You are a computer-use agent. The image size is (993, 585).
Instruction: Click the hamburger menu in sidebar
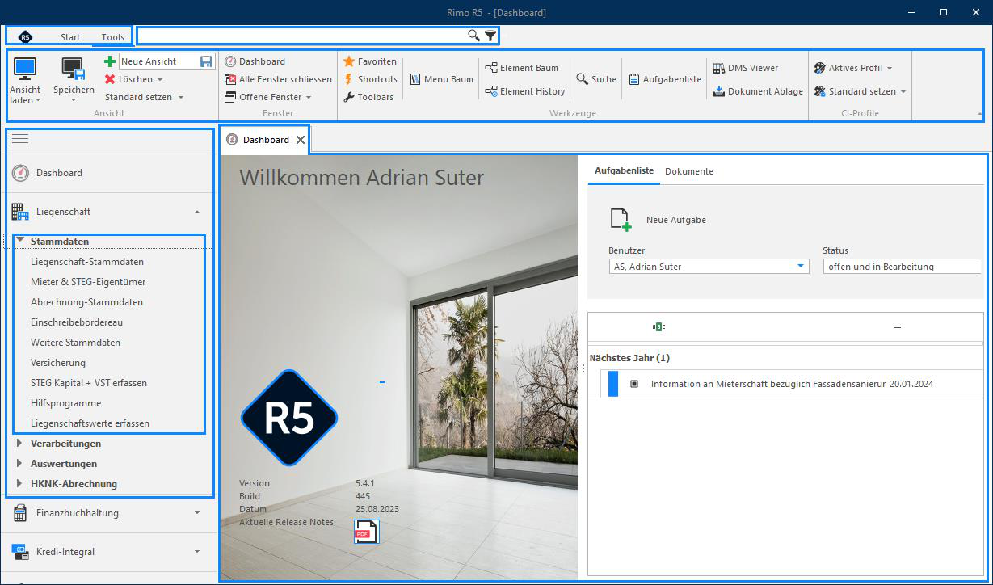click(x=20, y=139)
